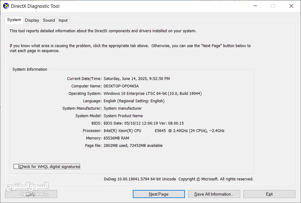This screenshot has height=203, width=301.
Task: Click the System Model label
Action: click(88, 116)
